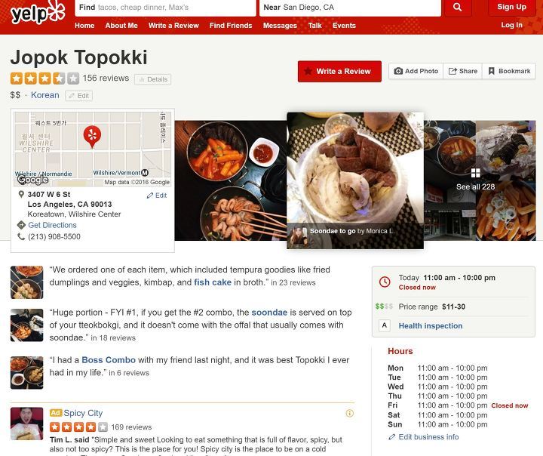Click the red Write a Review button

pyautogui.click(x=339, y=72)
